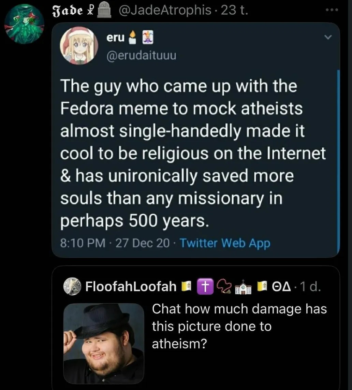Open the three-dot more options menu
Image resolution: width=352 pixels, height=390 pixels.
[x=331, y=10]
